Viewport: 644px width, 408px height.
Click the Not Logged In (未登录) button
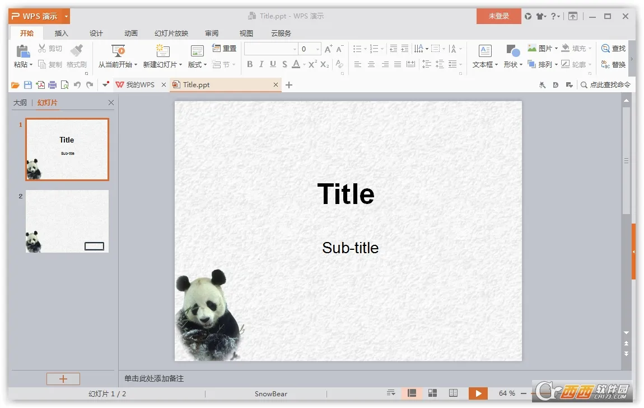point(498,16)
